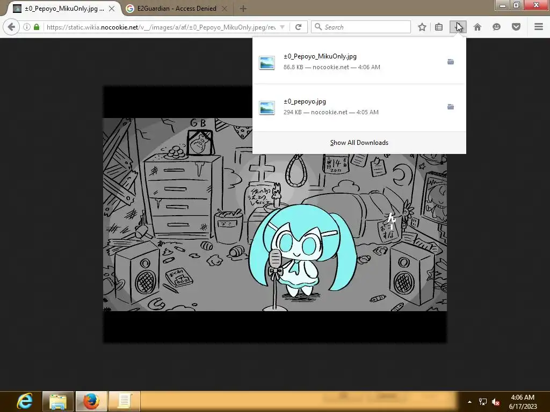The height and width of the screenshot is (412, 550).
Task: Click Show All Downloads
Action: [359, 143]
